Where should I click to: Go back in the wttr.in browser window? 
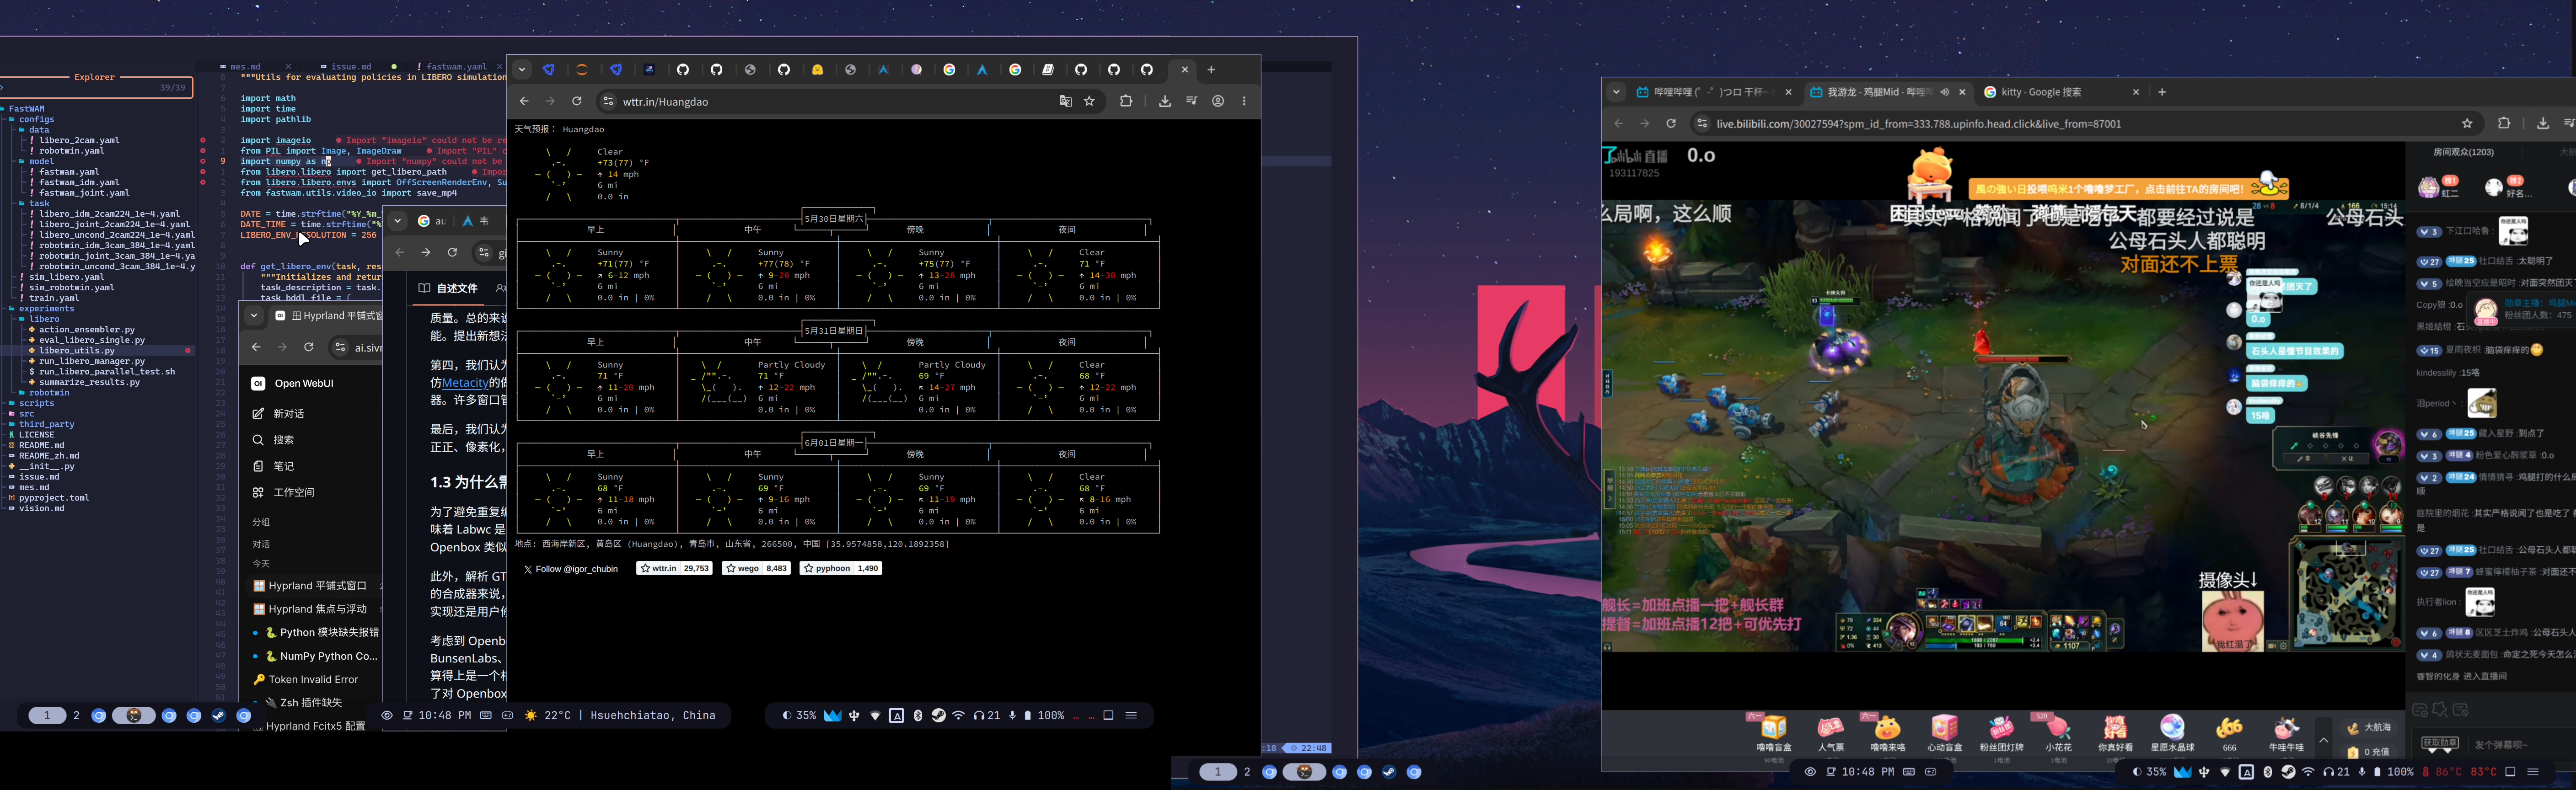pyautogui.click(x=524, y=101)
